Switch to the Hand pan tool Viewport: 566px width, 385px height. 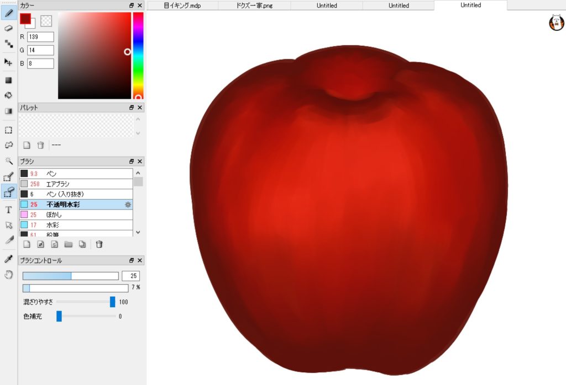click(8, 274)
